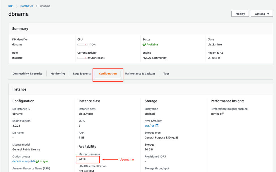Open the Tags tab
The image size is (276, 172).
[166, 74]
